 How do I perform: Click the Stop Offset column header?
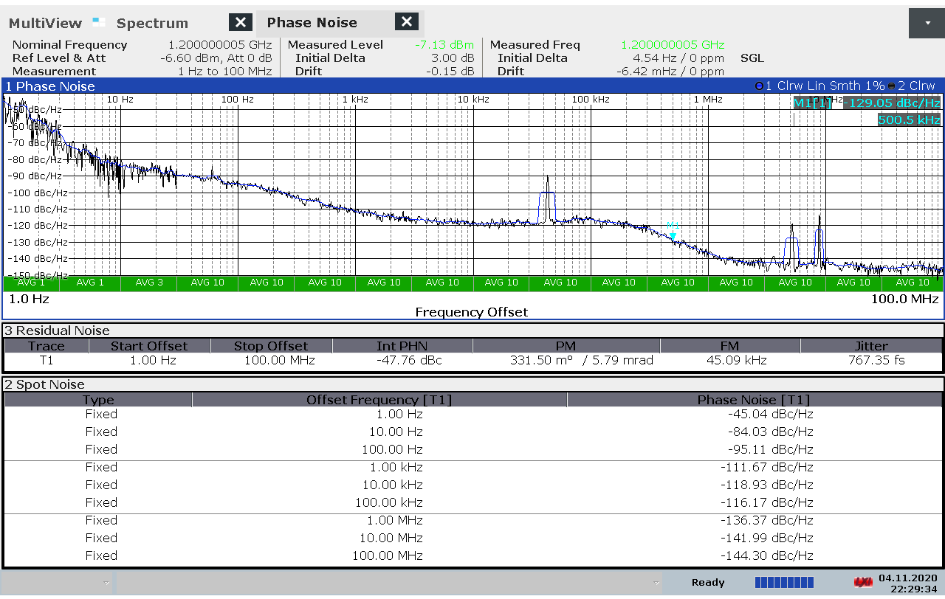point(271,346)
